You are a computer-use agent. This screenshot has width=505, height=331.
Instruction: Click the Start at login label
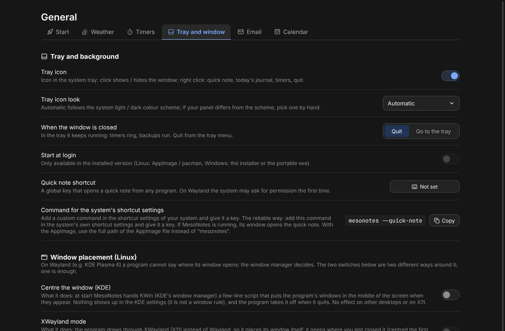[58, 155]
